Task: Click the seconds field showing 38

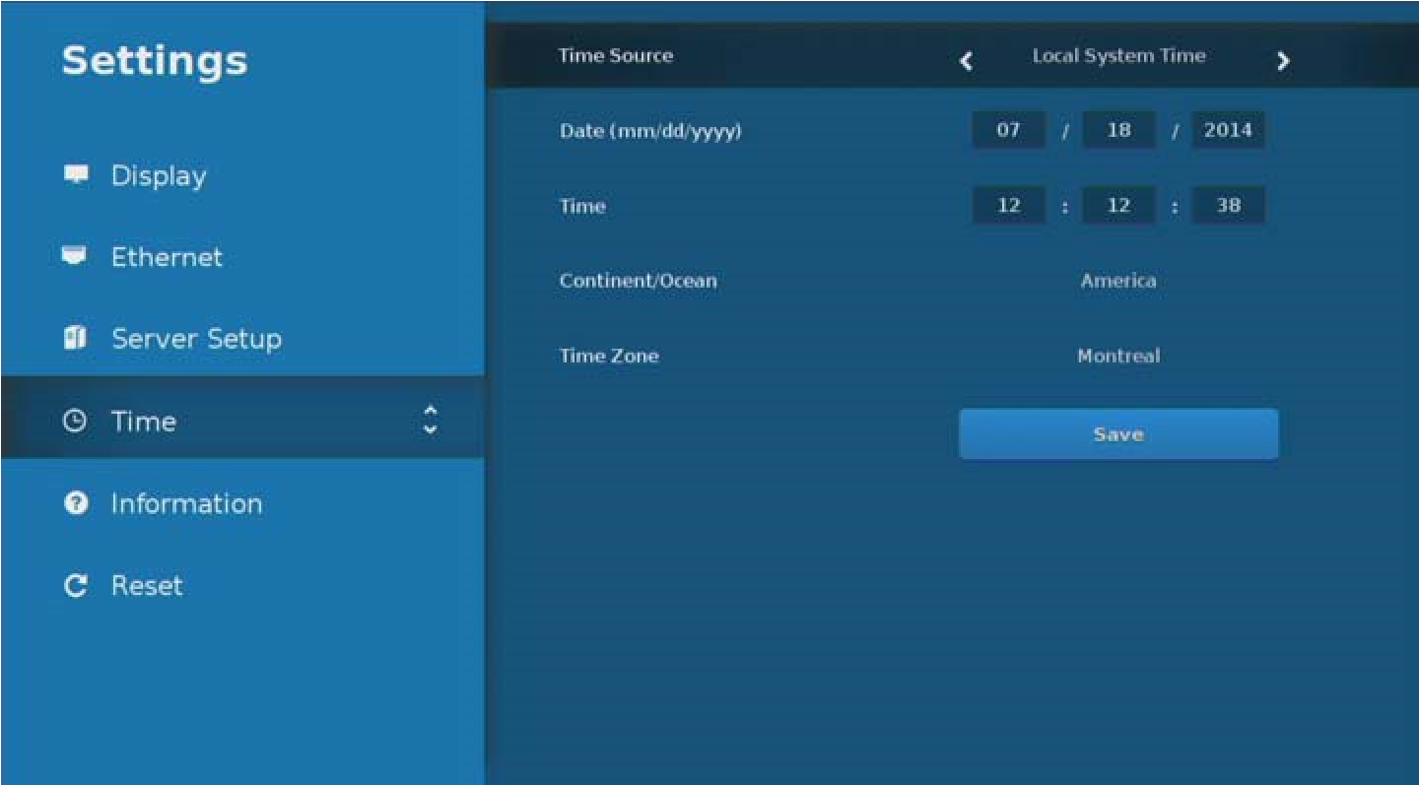Action: (1228, 206)
